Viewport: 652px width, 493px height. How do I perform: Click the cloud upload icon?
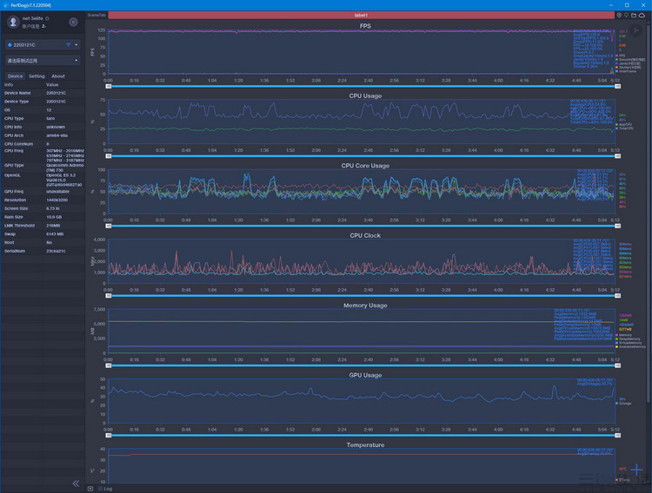[x=642, y=15]
